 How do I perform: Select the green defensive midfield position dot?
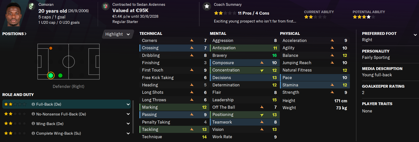click(x=60, y=75)
